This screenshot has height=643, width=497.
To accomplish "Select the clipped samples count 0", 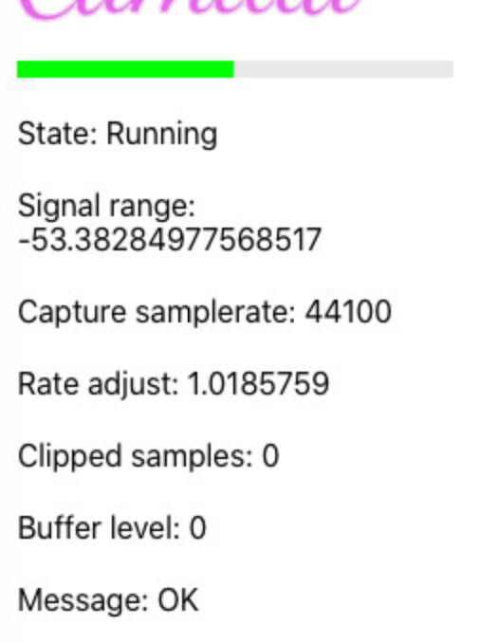I will [x=270, y=456].
